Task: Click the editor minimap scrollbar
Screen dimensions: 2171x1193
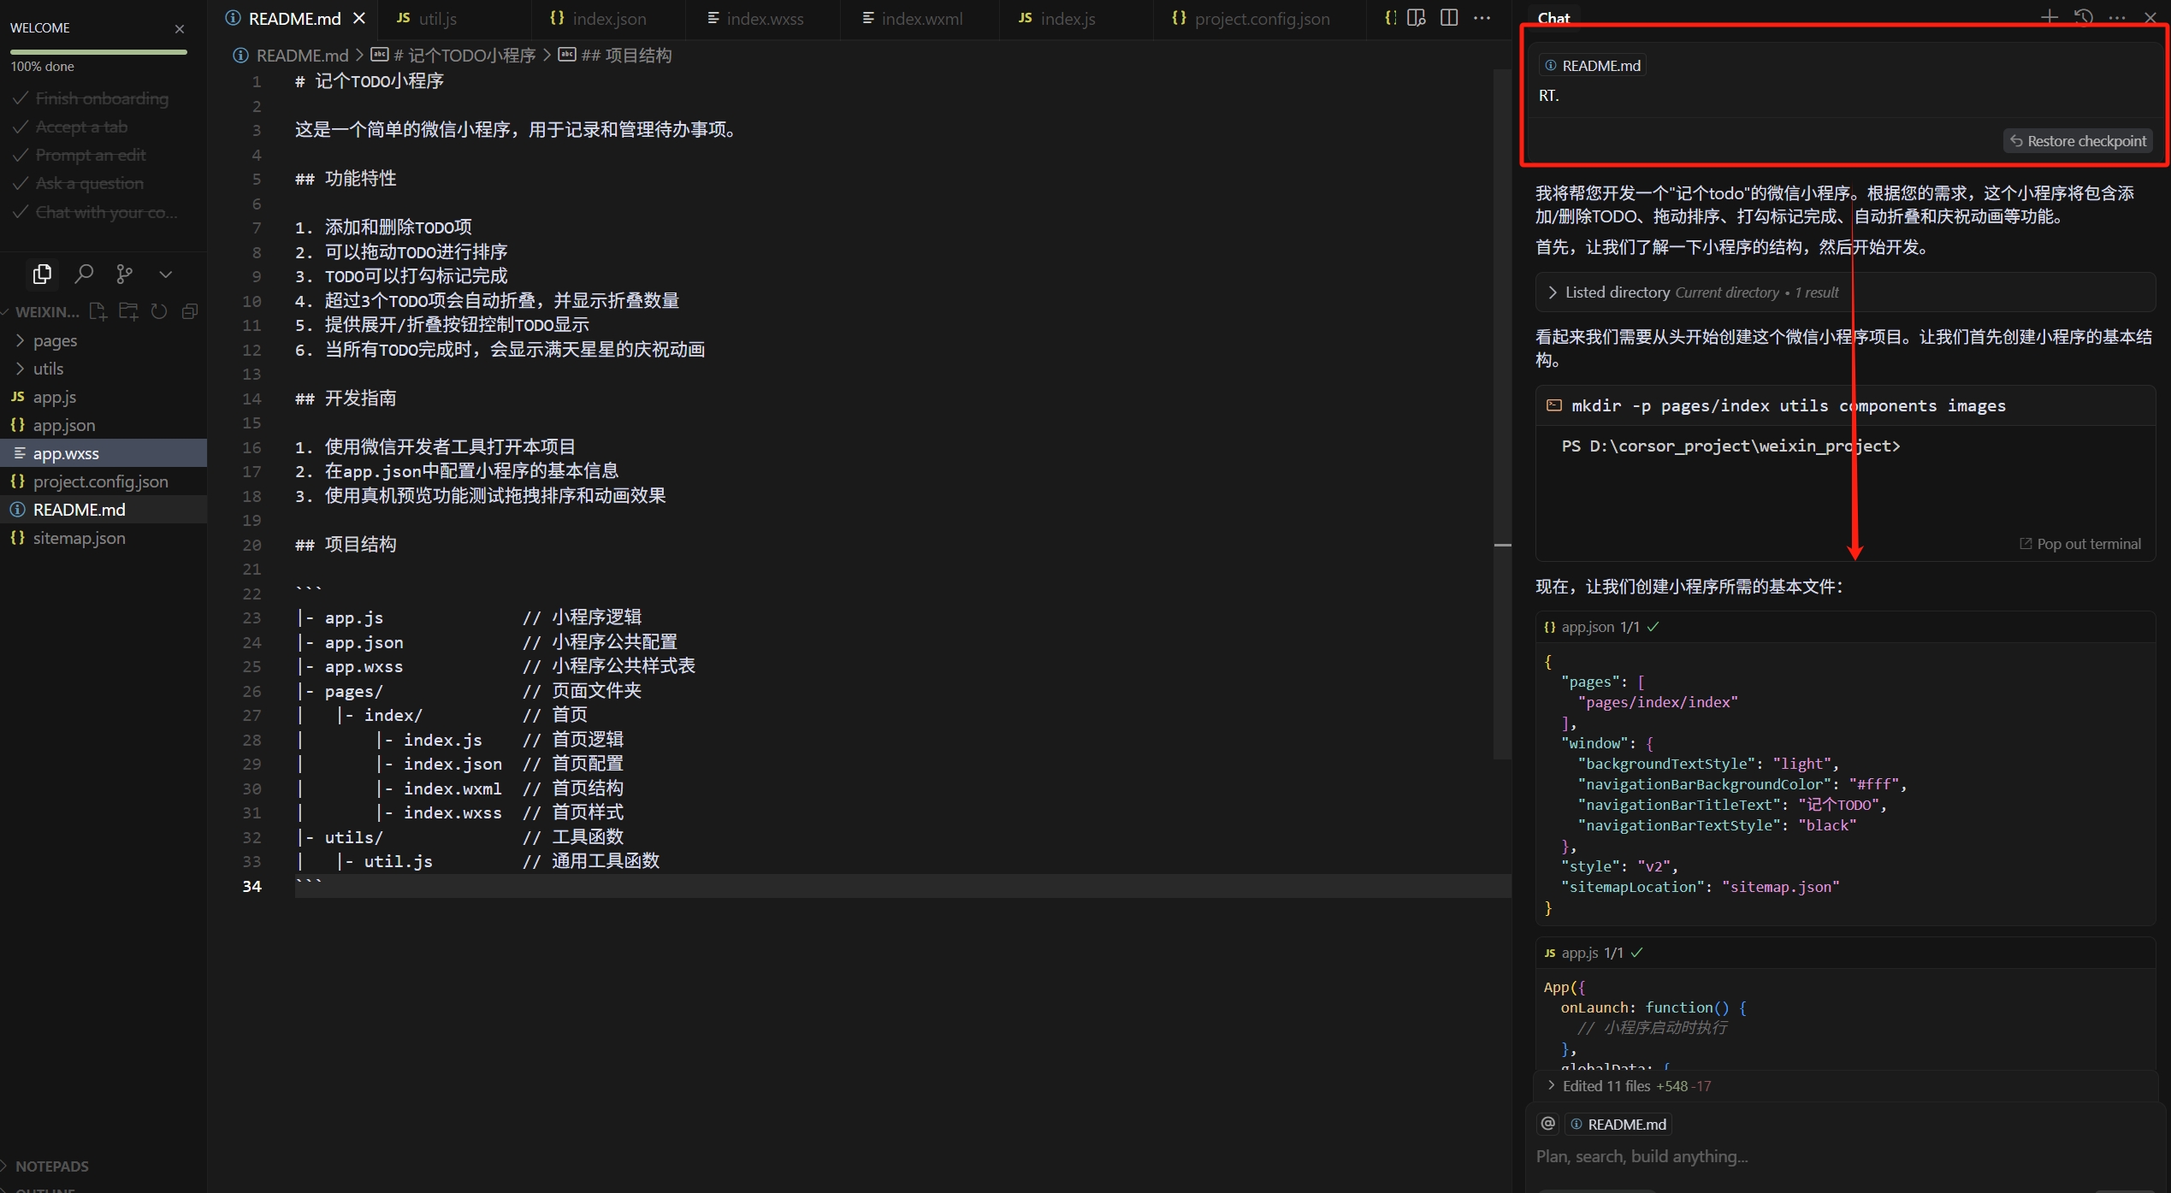Action: click(x=1502, y=415)
